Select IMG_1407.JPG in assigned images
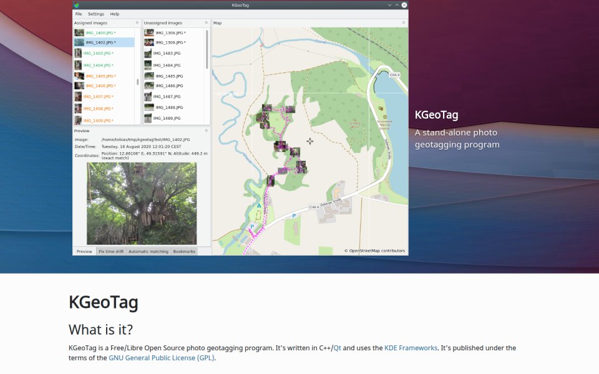The height and width of the screenshot is (374, 599). pos(104,97)
